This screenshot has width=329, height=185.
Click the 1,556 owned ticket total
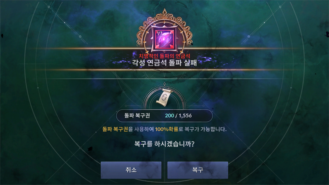coord(185,116)
